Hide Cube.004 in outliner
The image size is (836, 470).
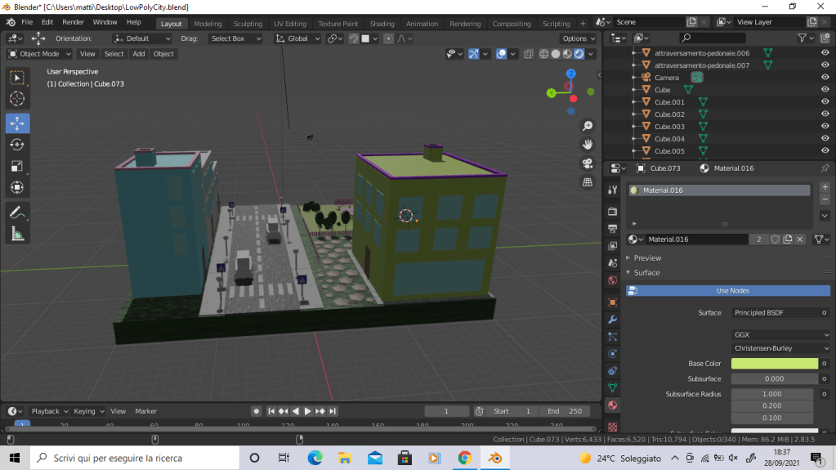pos(825,139)
